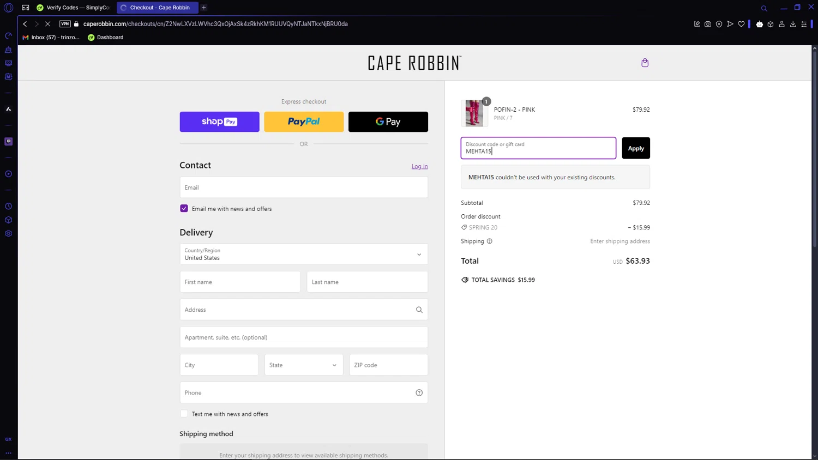This screenshot has width=818, height=460.
Task: Open GX Cleaner broom icon in sidebar
Action: coord(8,50)
